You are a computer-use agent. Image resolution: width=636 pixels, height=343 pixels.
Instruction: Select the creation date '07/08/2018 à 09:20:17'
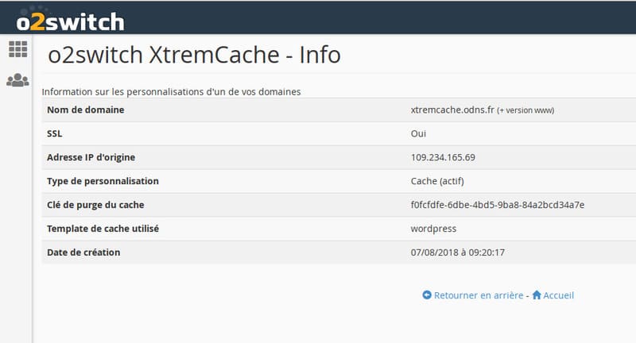(x=458, y=252)
